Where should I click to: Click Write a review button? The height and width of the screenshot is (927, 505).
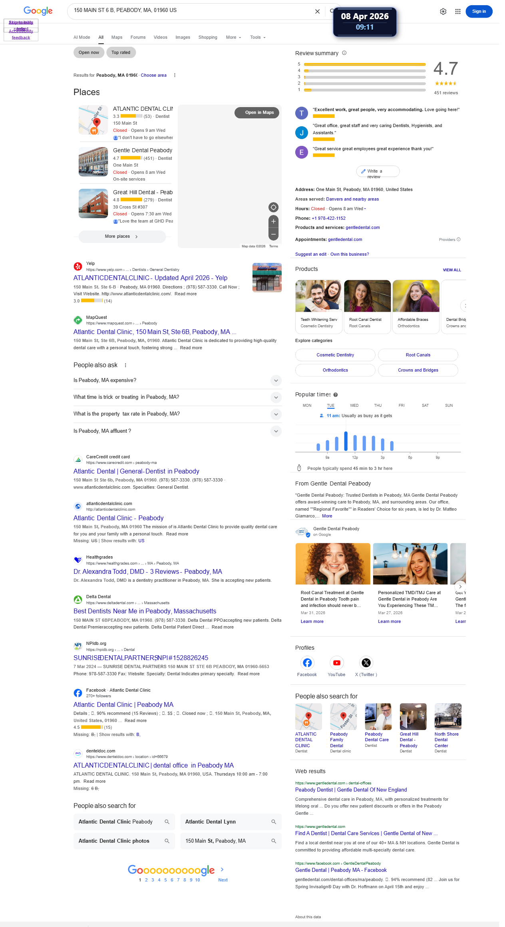(378, 171)
